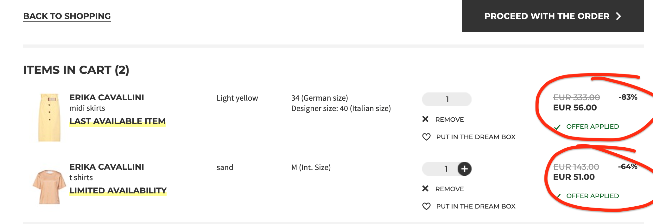Open the midi skirt product thumbnail
Viewport: 653px width, 224px height.
click(49, 117)
